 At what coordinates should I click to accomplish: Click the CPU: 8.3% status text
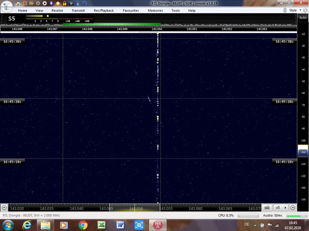226,215
